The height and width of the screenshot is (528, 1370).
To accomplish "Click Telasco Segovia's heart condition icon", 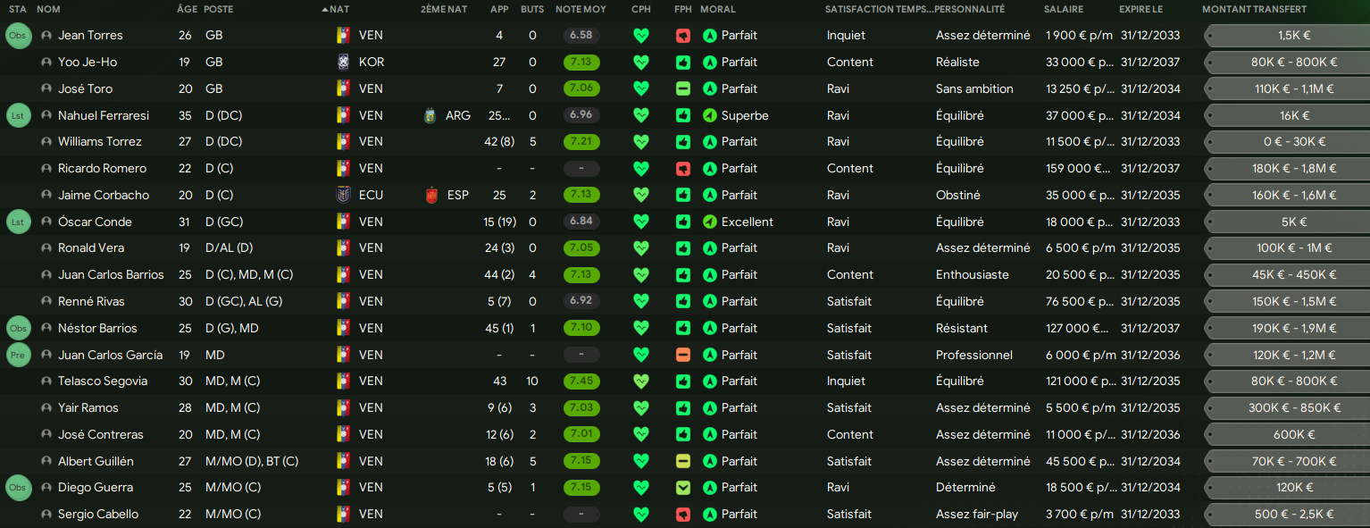I will pyautogui.click(x=640, y=381).
